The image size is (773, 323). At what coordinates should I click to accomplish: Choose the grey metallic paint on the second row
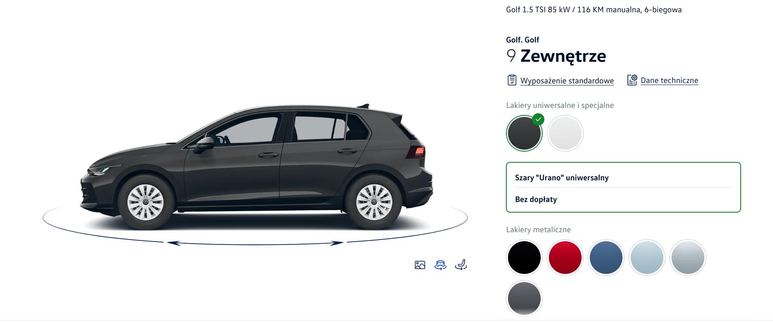point(524,298)
